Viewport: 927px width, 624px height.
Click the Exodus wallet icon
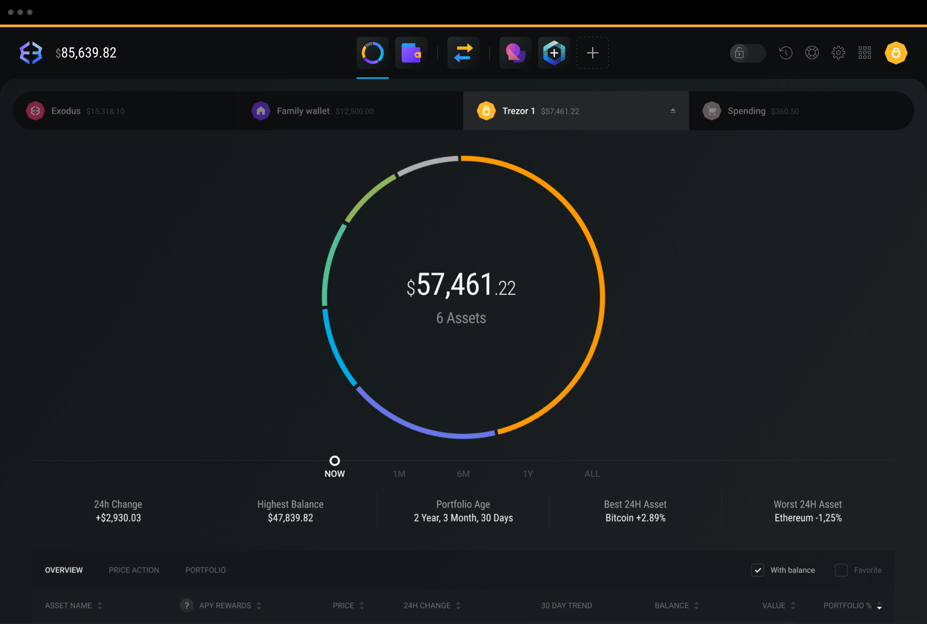click(35, 111)
